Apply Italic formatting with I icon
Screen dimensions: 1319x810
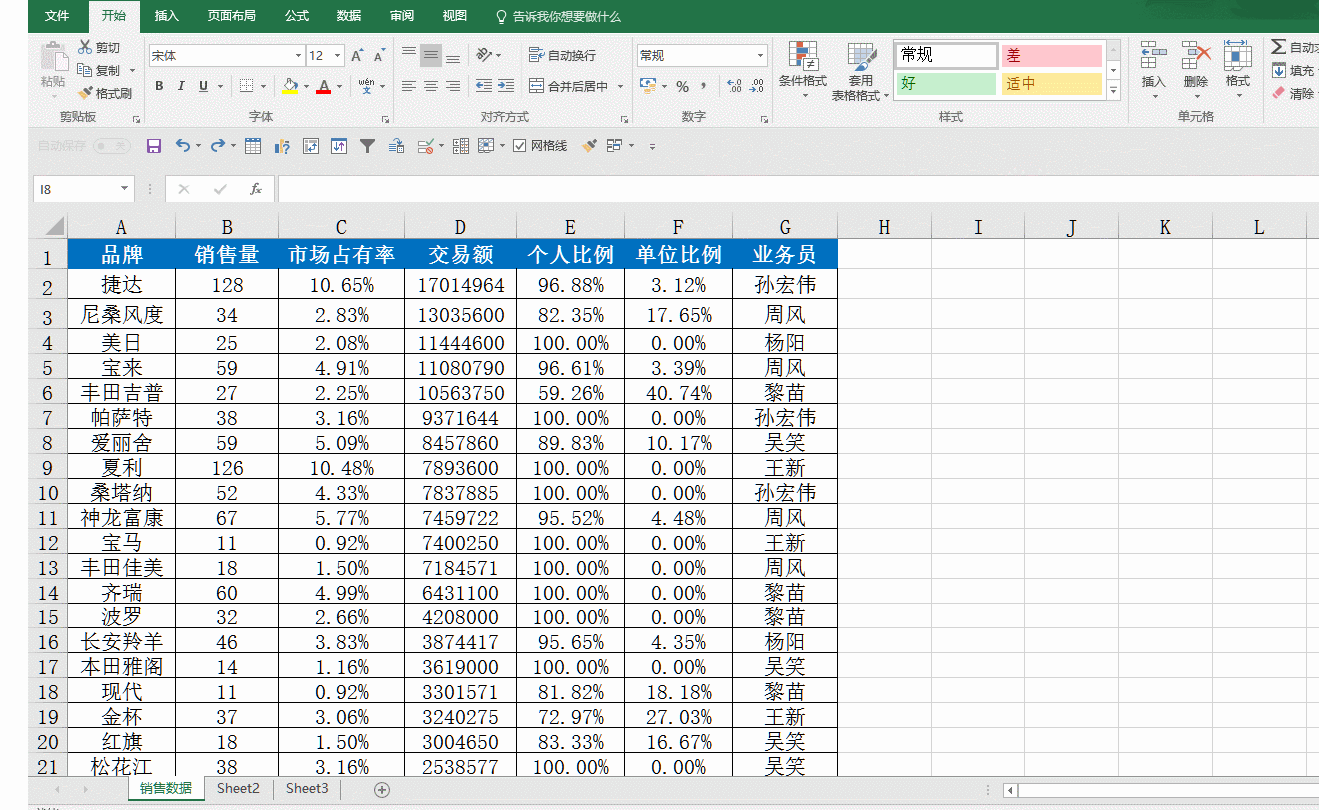181,87
